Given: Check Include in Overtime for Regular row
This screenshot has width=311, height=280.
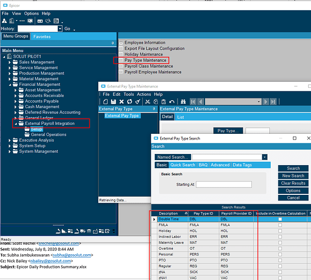Looking at the screenshot, I should click(280, 266).
